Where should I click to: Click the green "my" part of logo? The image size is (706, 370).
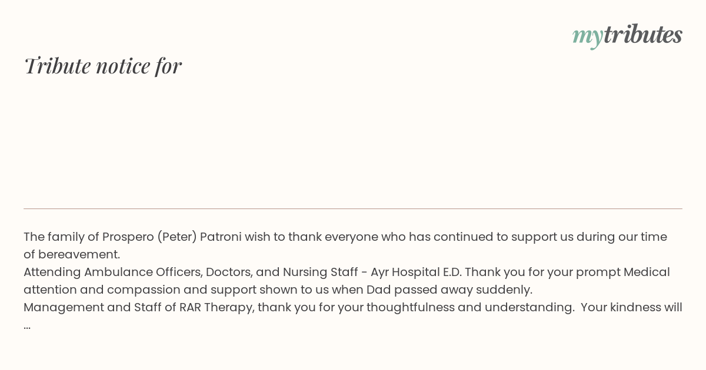(x=587, y=37)
